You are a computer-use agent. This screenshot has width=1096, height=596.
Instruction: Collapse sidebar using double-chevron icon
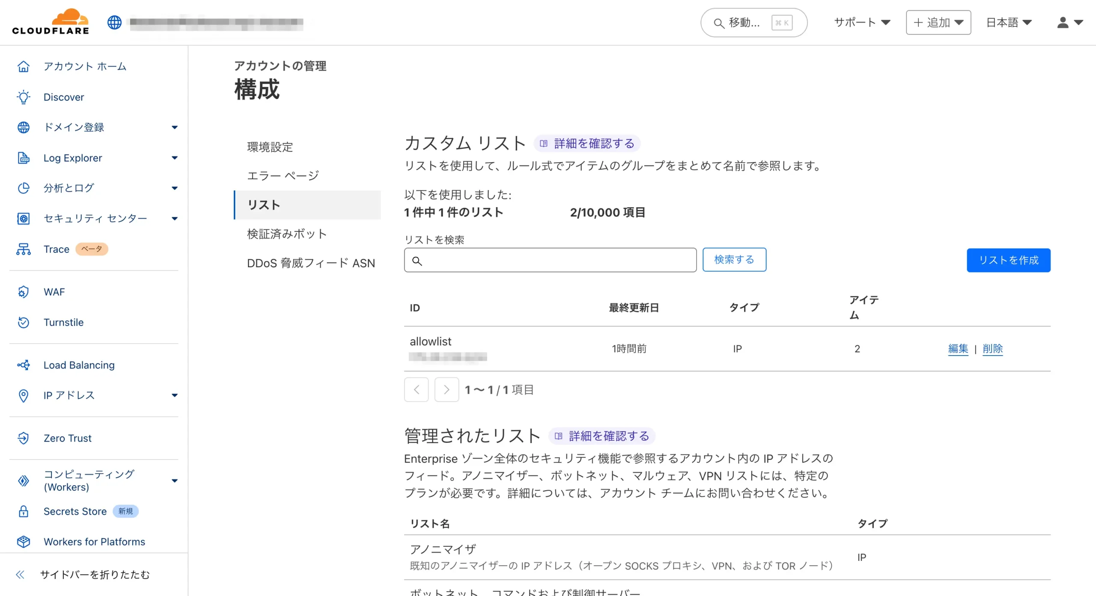pos(20,575)
